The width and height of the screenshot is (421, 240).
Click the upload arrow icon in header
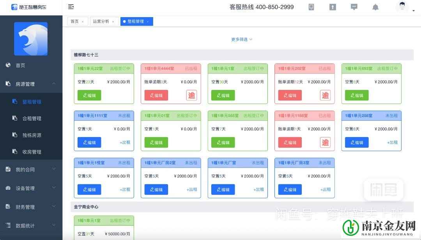click(x=333, y=7)
